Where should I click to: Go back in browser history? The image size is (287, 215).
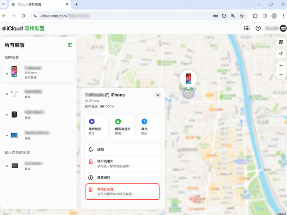pyautogui.click(x=4, y=16)
